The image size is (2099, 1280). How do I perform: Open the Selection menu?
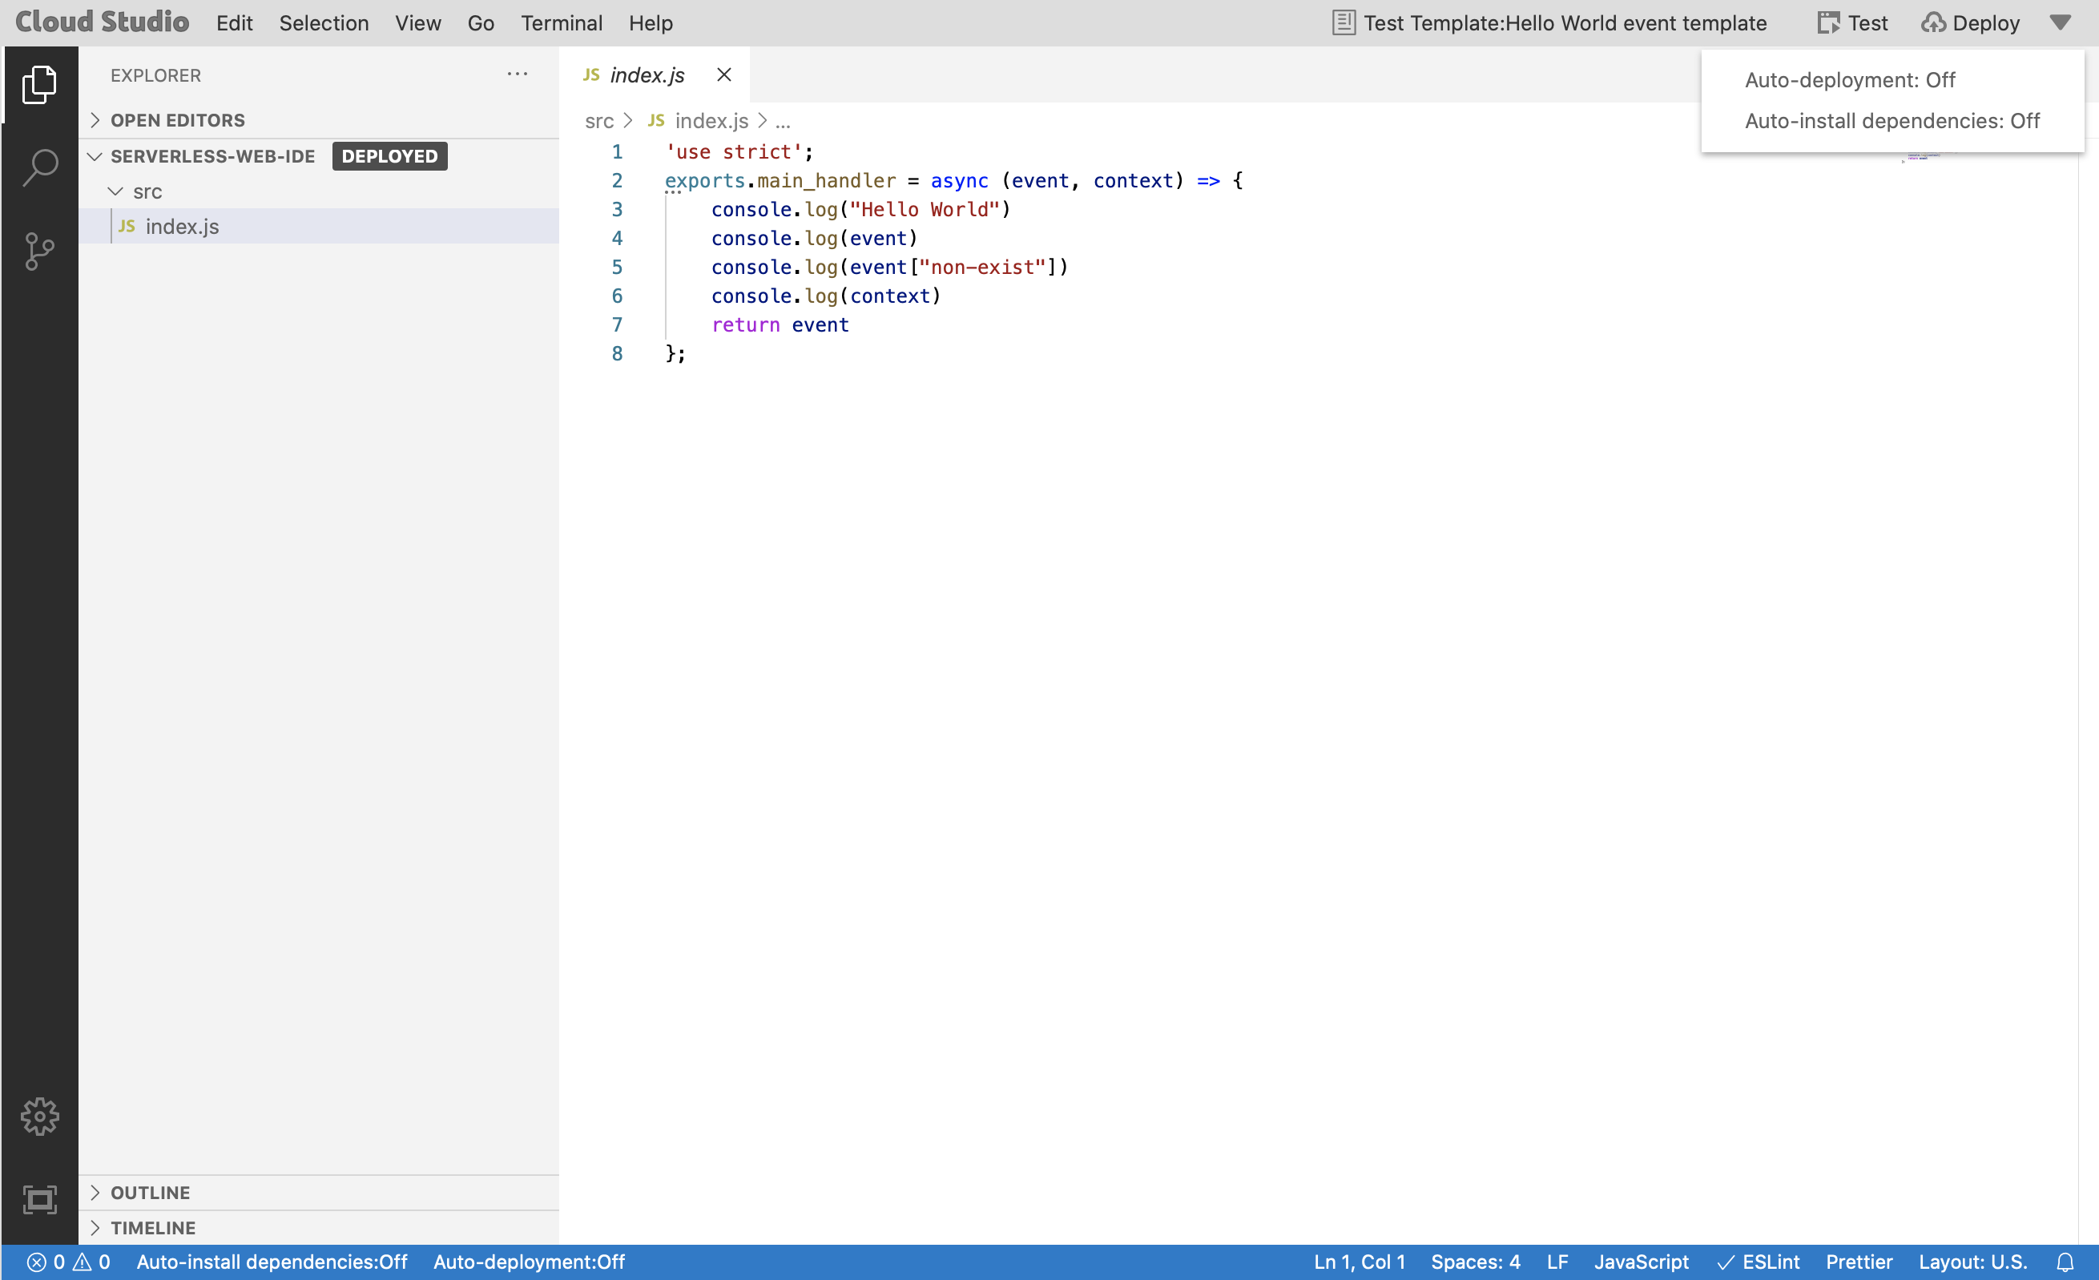[x=324, y=23]
